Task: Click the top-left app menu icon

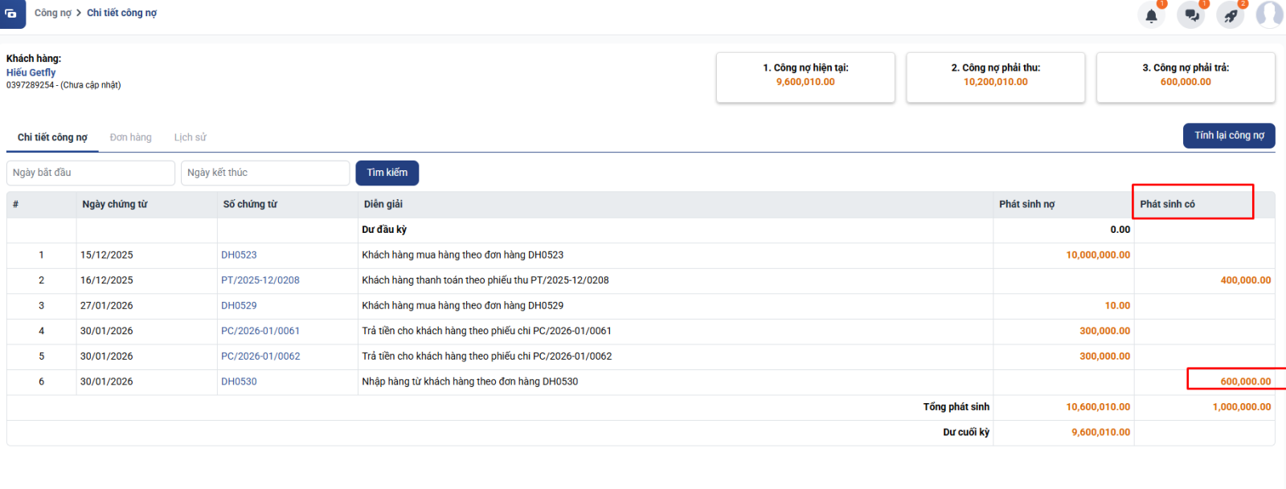Action: coord(12,14)
